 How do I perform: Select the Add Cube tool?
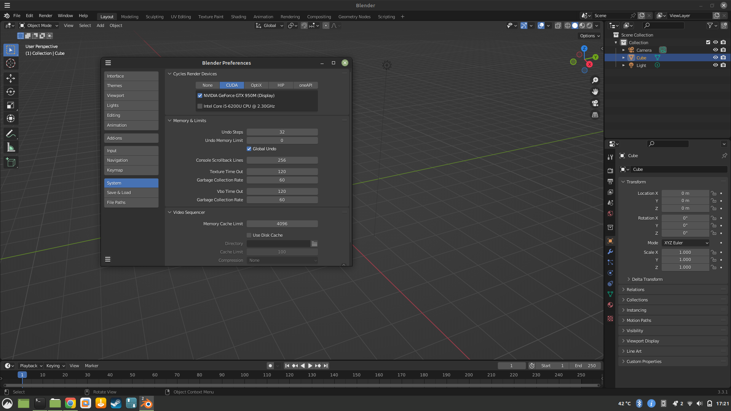[11, 162]
